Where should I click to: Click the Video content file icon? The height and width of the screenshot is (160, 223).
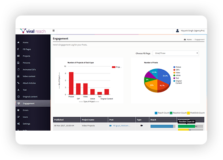[x=18, y=76]
